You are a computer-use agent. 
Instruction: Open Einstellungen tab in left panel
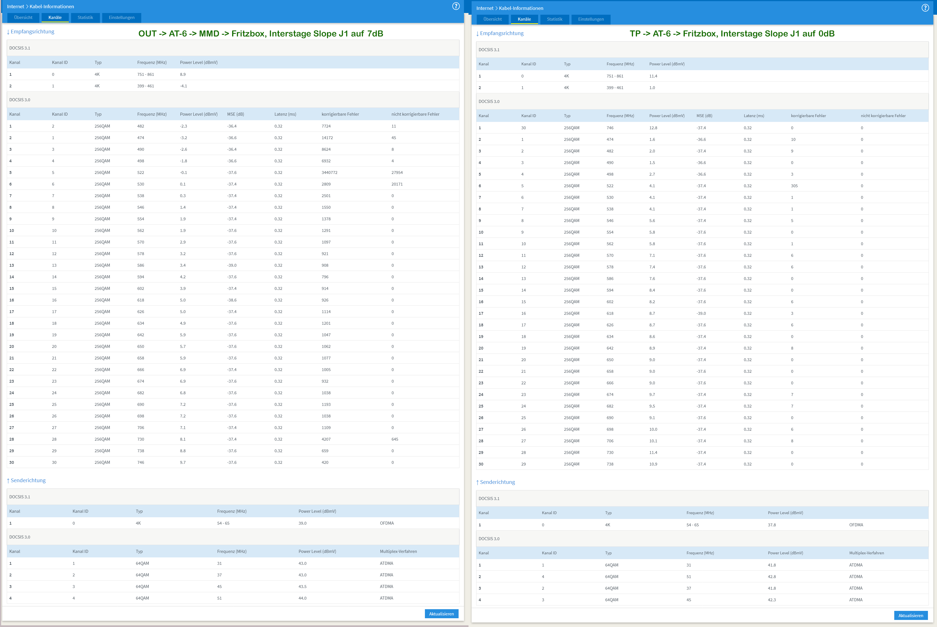tap(121, 18)
